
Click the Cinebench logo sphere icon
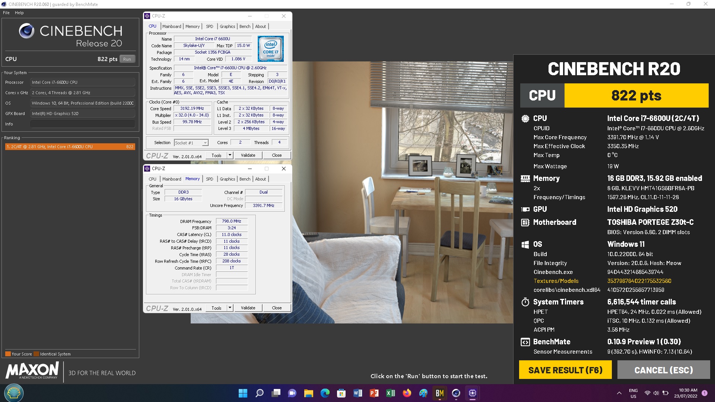click(26, 31)
